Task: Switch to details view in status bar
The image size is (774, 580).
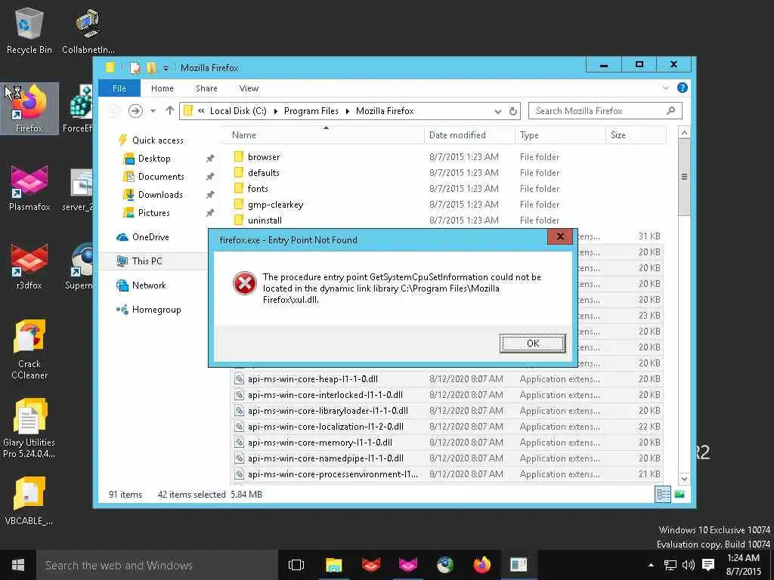Action: (x=663, y=494)
